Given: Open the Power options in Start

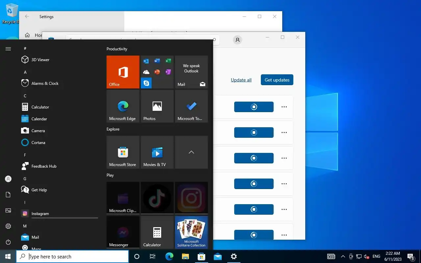Looking at the screenshot, I should pos(8,242).
